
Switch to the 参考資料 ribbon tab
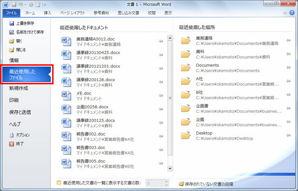(102, 13)
